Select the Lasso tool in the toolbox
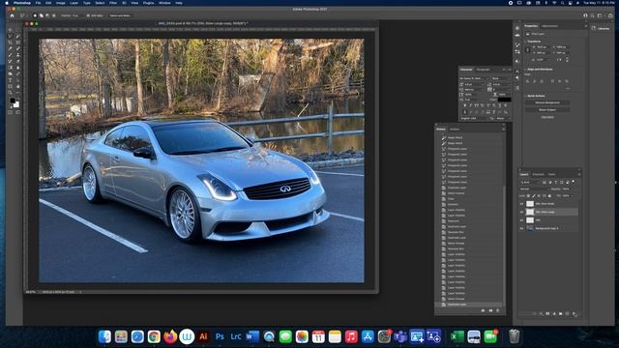This screenshot has width=619, height=348. 10,36
